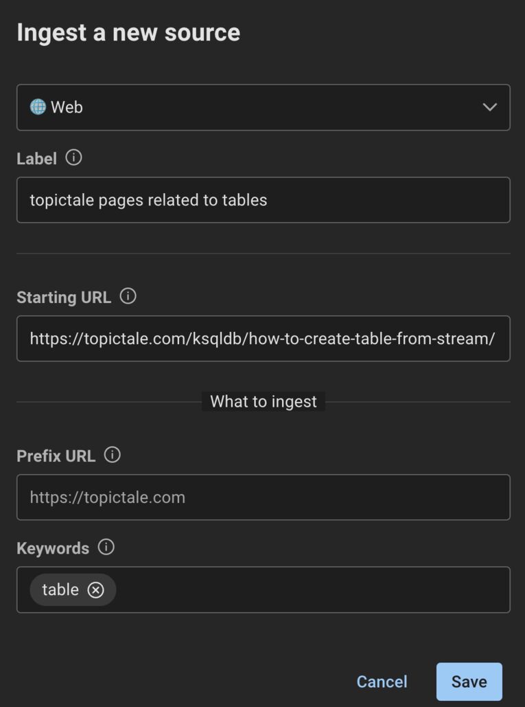Click the "Starting URL" field label
Viewport: 525px width, 707px height.
(64, 297)
